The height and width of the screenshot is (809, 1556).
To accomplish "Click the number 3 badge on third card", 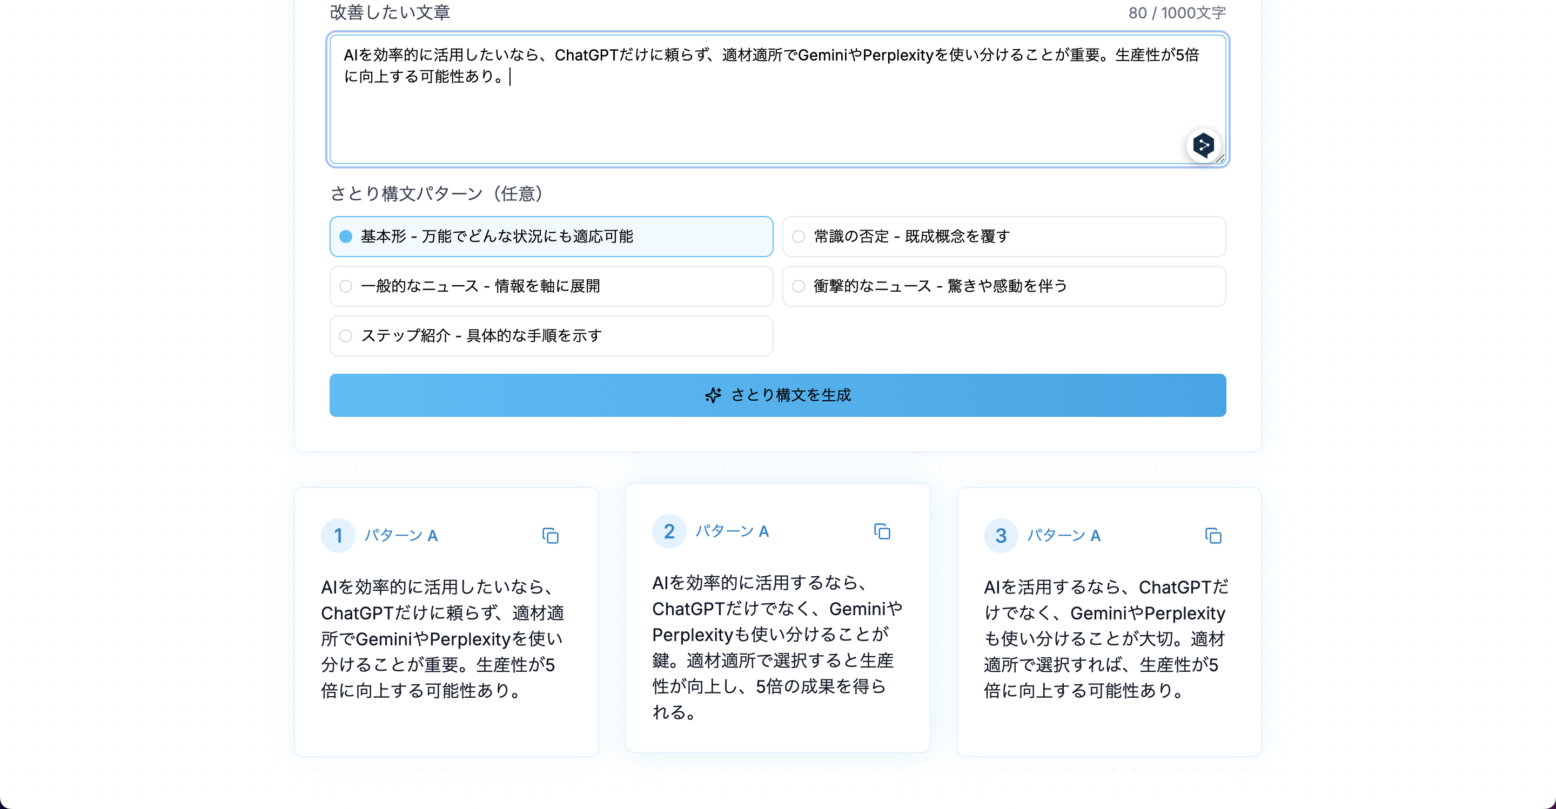I will [1000, 536].
